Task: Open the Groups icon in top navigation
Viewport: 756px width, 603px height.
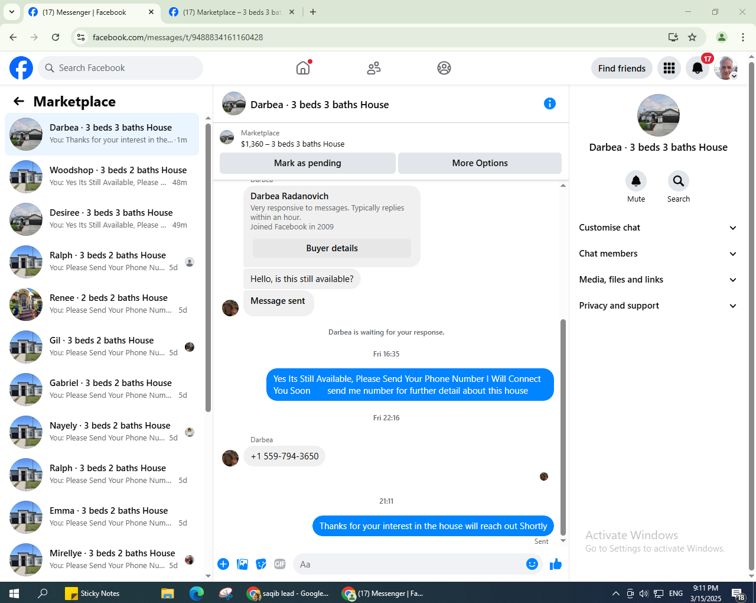Action: 444,68
